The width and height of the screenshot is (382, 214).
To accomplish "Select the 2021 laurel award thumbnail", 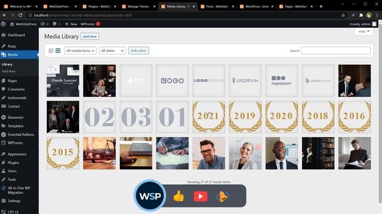I will pyautogui.click(x=209, y=117).
